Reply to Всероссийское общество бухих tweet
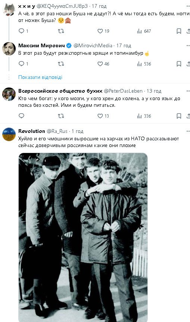Screen dimensions: 190x322 pos(21,116)
